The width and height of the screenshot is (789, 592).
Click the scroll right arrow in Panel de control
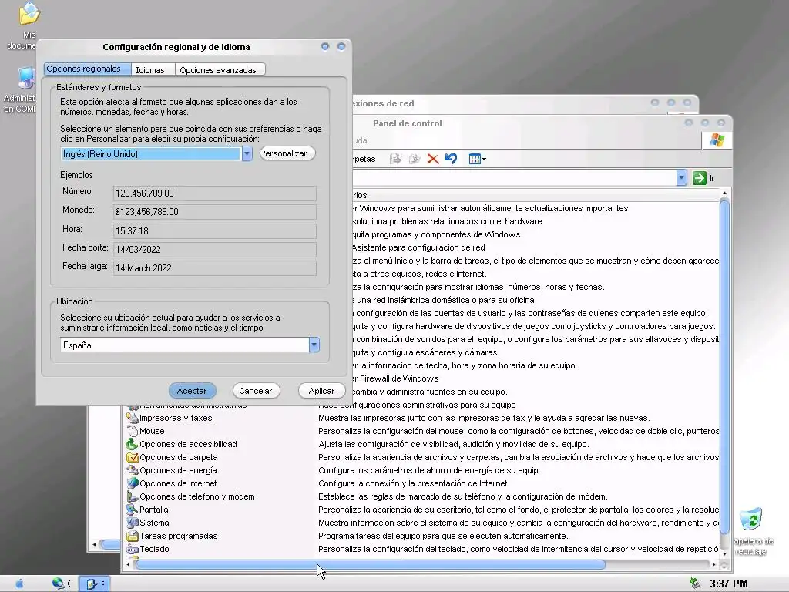pyautogui.click(x=713, y=565)
